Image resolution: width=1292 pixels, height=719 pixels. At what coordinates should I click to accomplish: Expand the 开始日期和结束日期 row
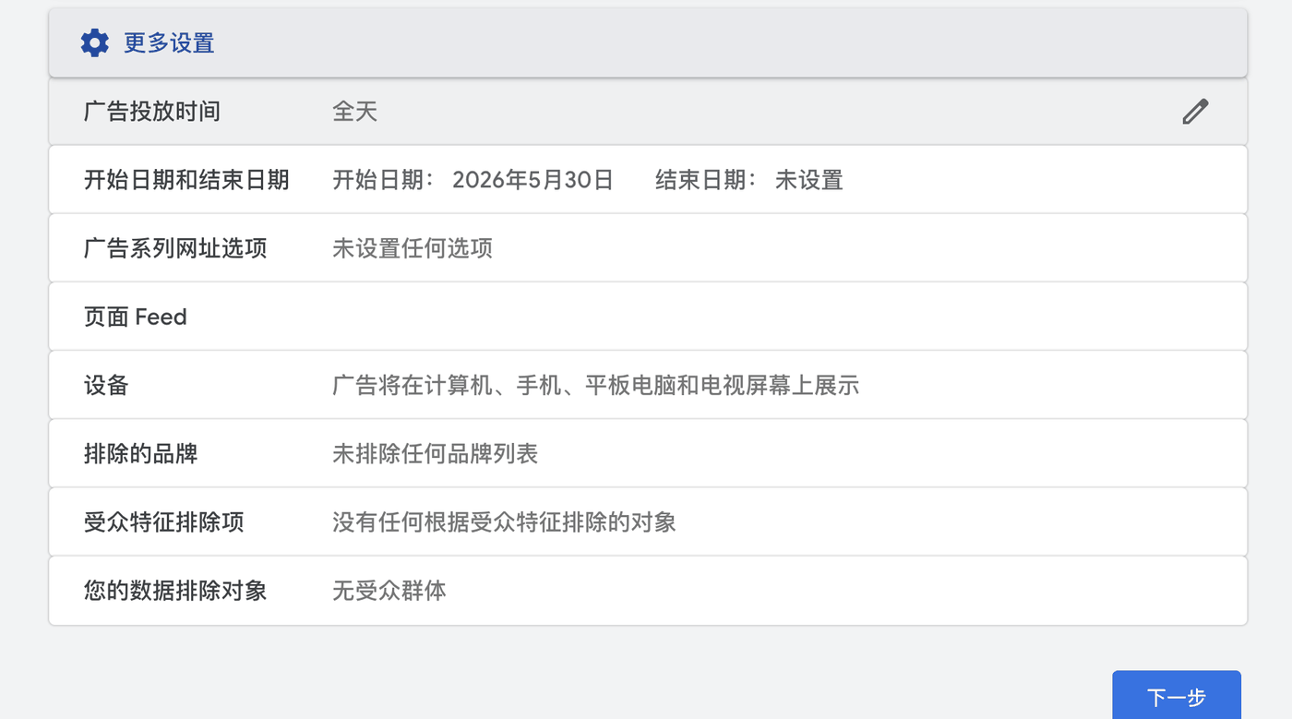pyautogui.click(x=648, y=180)
